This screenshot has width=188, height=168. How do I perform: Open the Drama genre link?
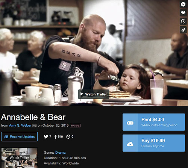tap(61, 153)
